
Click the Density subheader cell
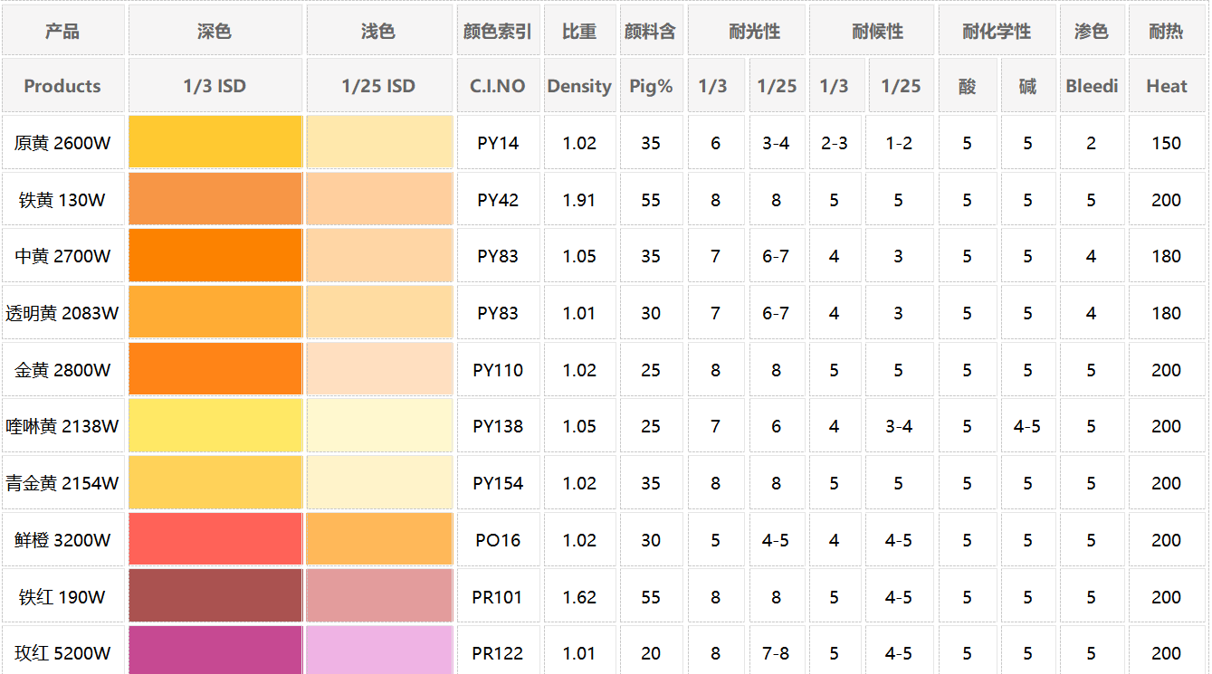click(579, 85)
